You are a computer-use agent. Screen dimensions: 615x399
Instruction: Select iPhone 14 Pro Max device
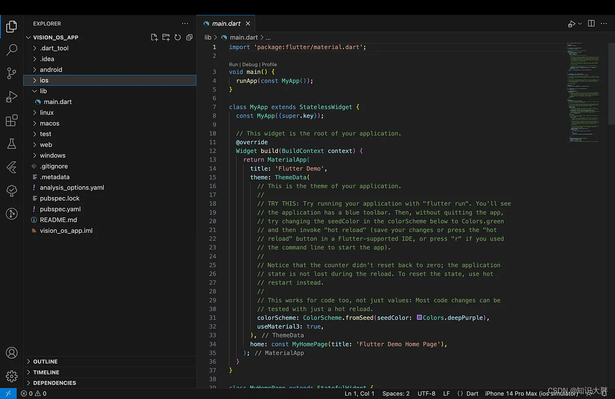[x=532, y=394]
